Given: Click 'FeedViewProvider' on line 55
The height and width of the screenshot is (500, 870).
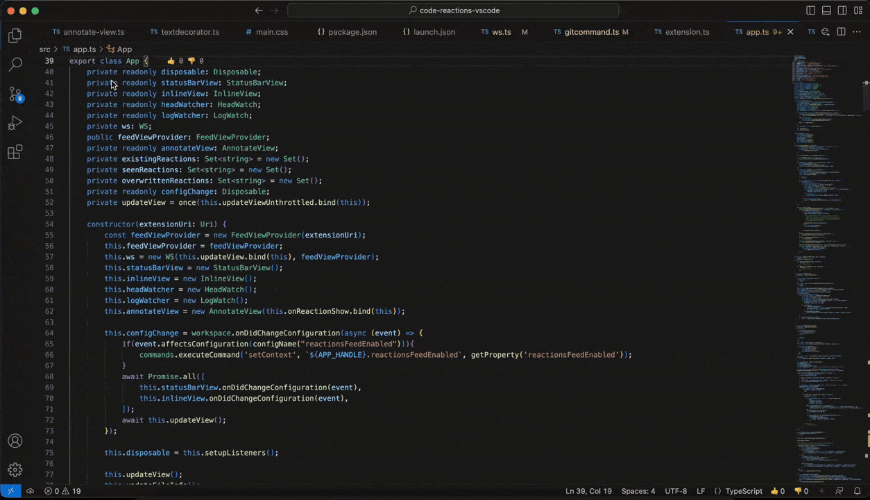Looking at the screenshot, I should [x=266, y=235].
